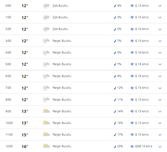Viewport: 167px width, 152px height.
Task: Click the sun and cloud icon at 9:00
Action: [46, 111]
